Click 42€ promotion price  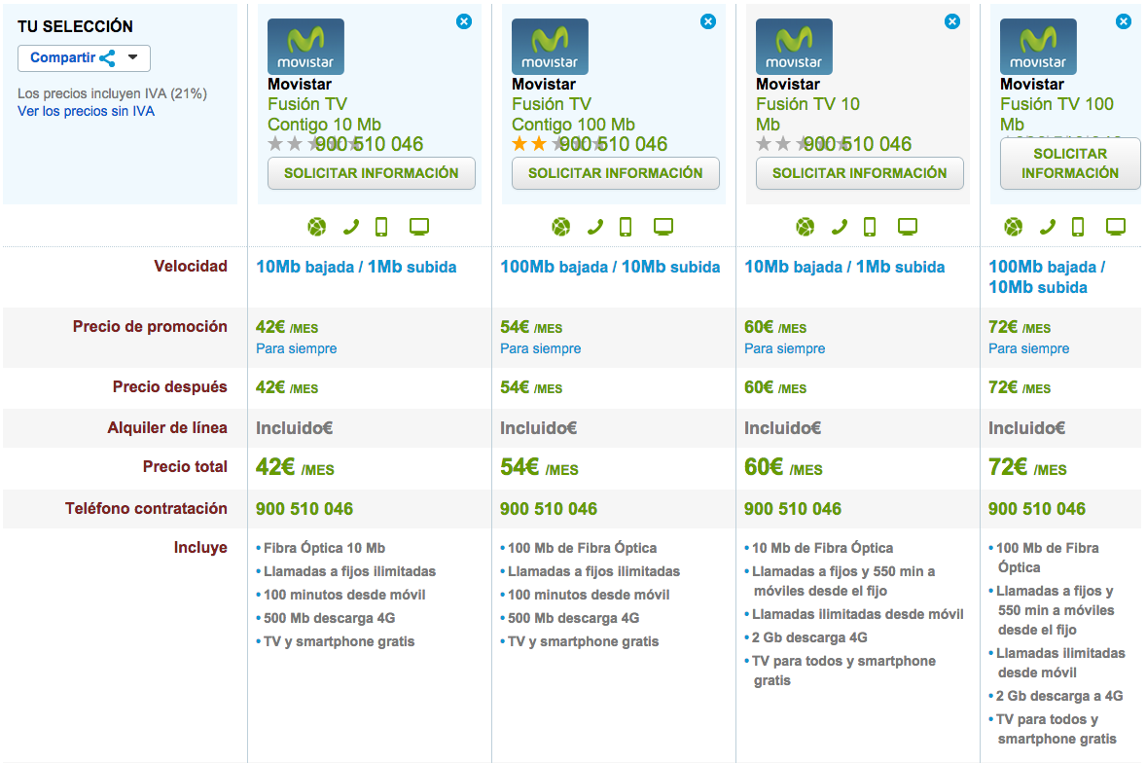(x=286, y=327)
